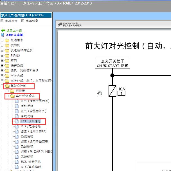Screen dimensions: 171x171
Task: Click the 后视镜 folder icon
Action: (12, 91)
